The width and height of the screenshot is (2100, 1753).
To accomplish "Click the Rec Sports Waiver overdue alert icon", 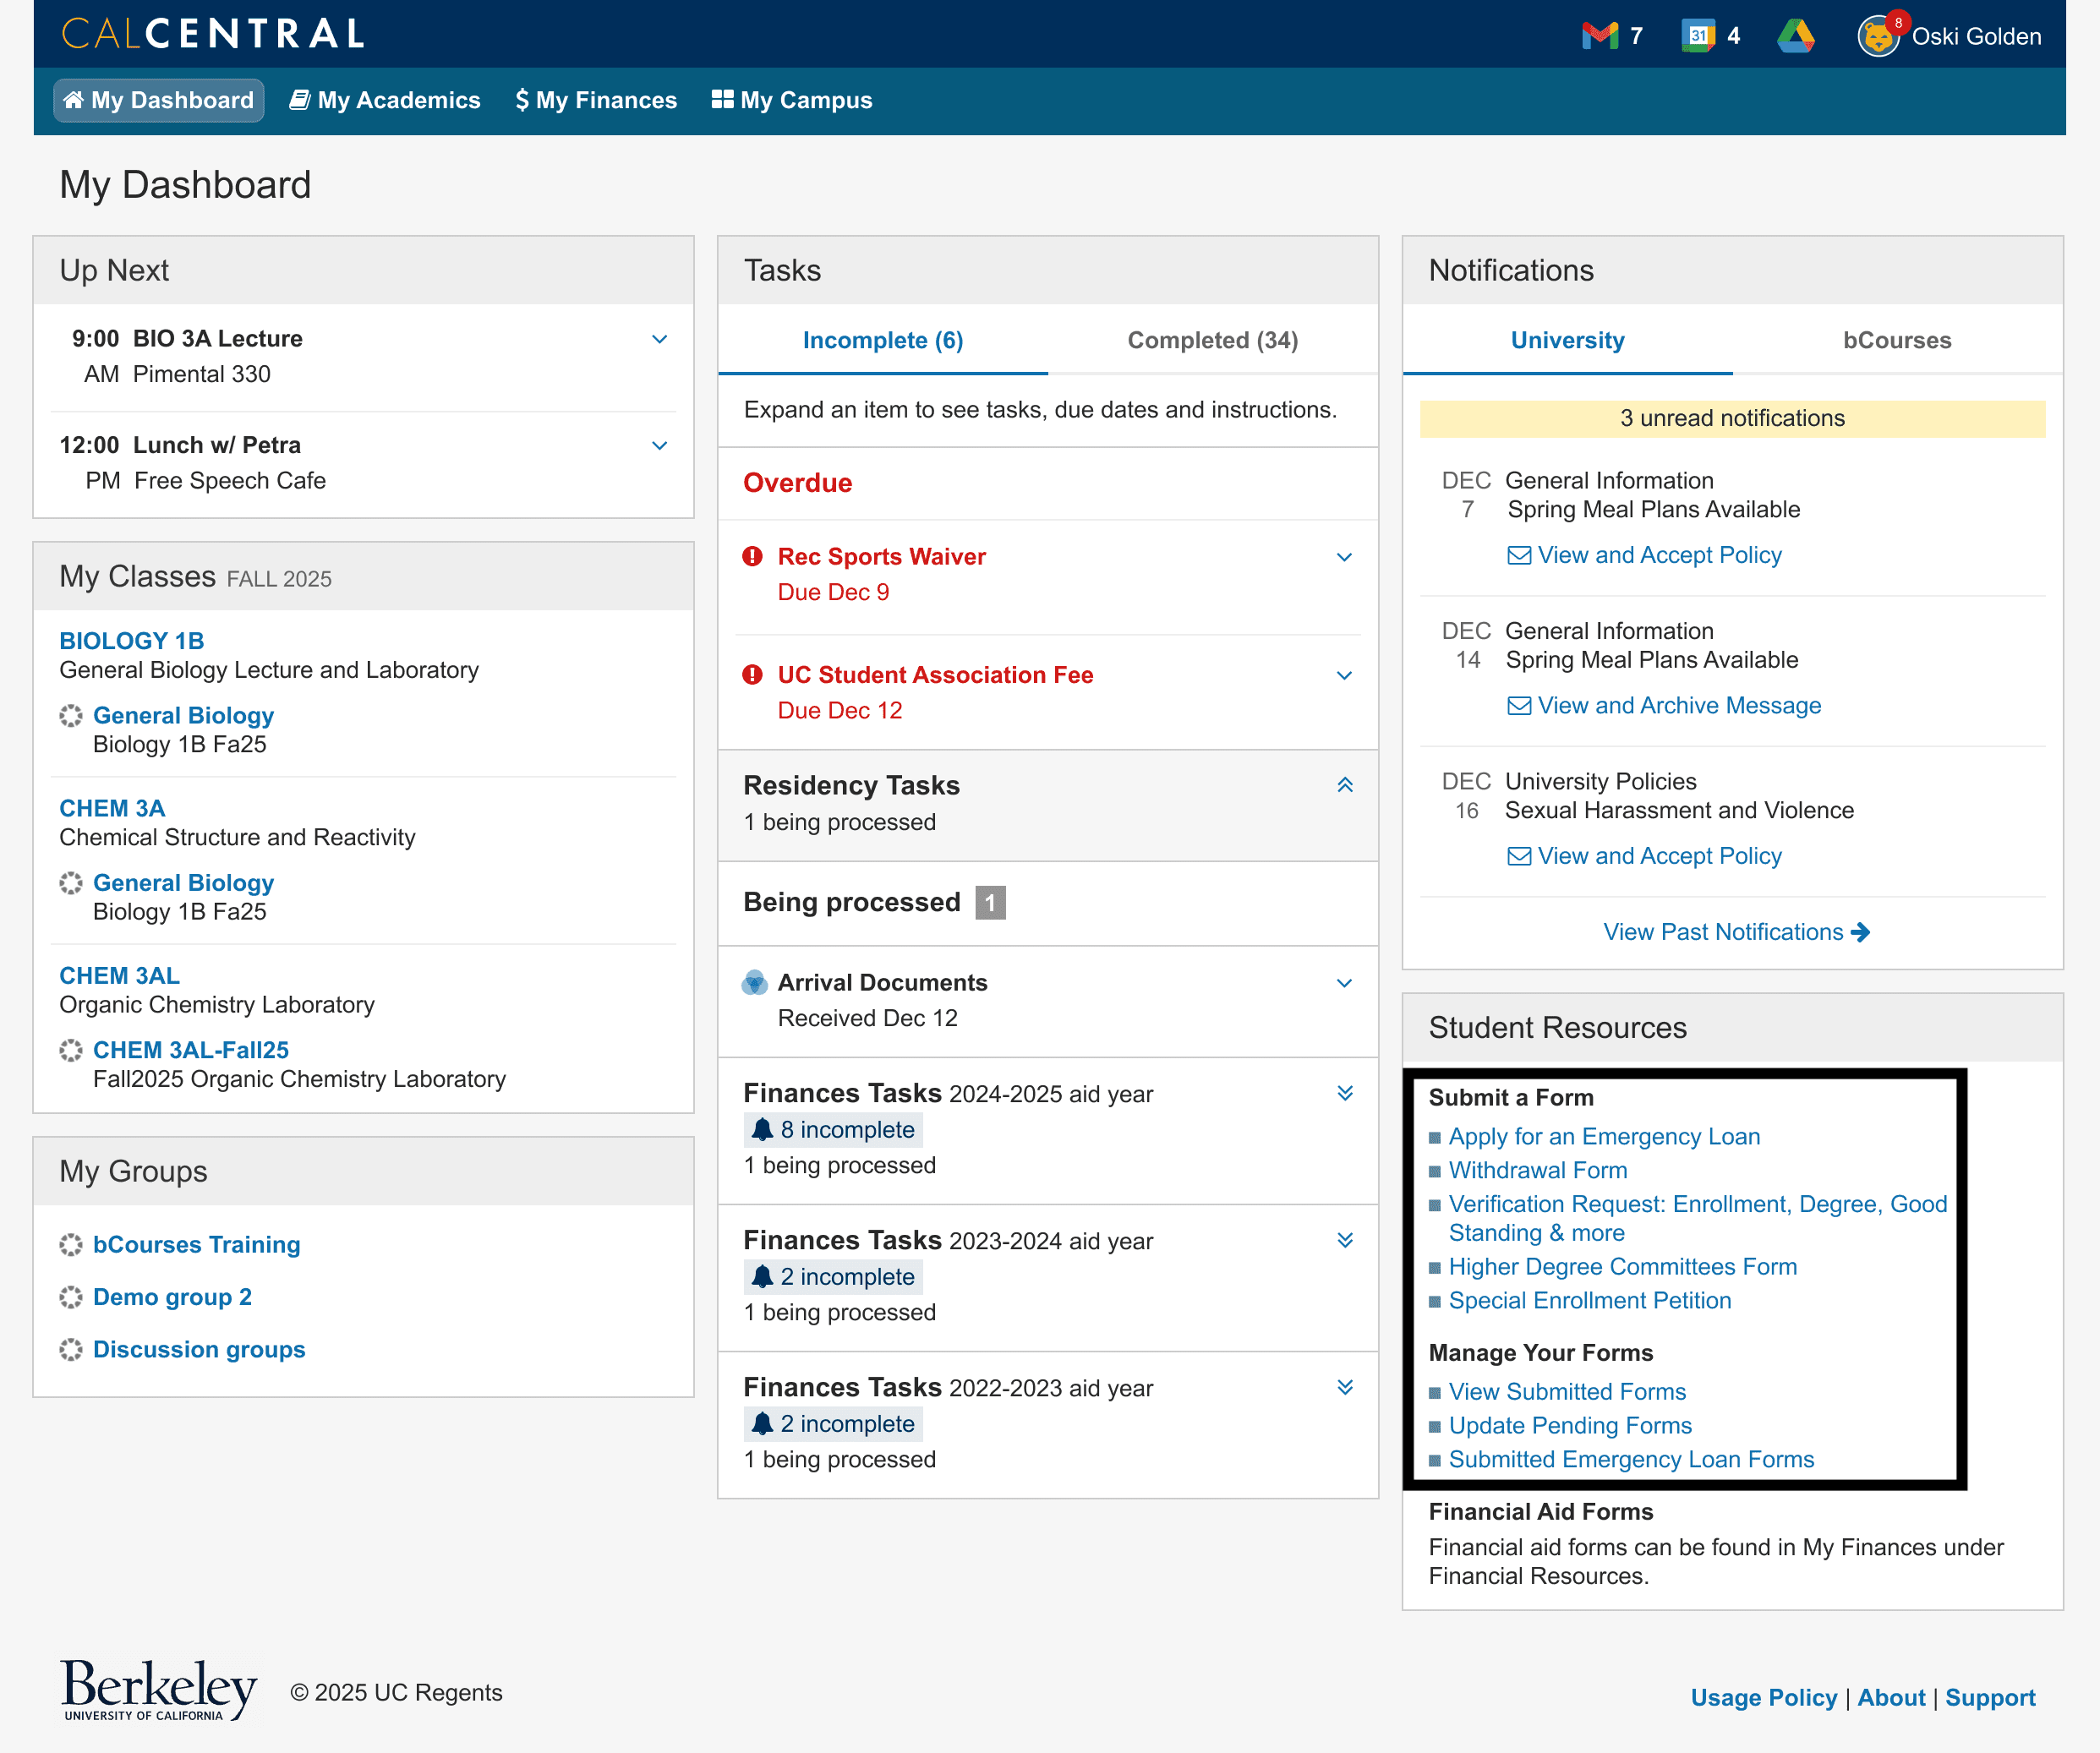I will [x=752, y=557].
